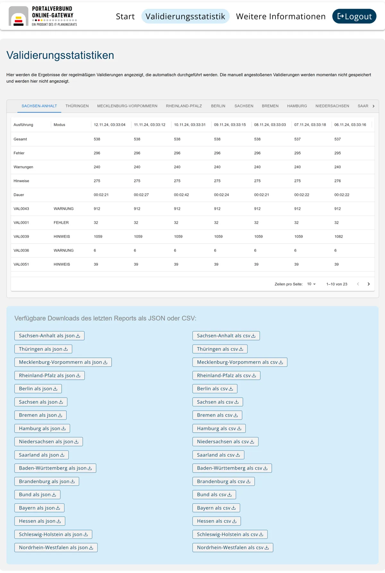Click the VAL0001 row label

point(21,222)
